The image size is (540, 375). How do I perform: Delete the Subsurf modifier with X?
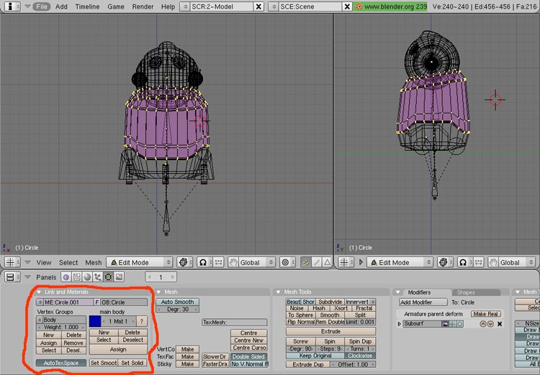tap(500, 324)
